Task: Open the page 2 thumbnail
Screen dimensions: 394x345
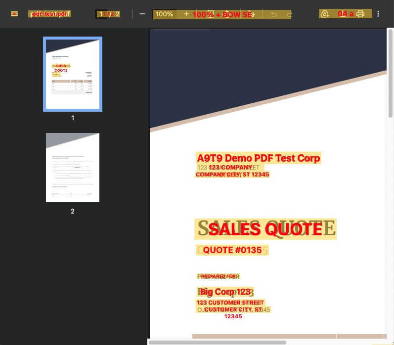Action: (x=73, y=167)
